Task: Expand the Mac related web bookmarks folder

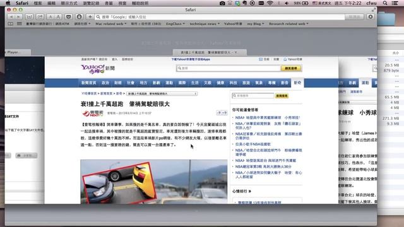Action: [111, 24]
